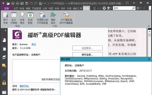Open the form fields panel in the sidebar
The height and width of the screenshot is (95, 152).
click(4, 92)
